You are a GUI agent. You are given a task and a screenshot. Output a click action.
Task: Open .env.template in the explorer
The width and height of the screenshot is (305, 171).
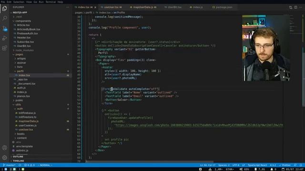[x=24, y=146]
